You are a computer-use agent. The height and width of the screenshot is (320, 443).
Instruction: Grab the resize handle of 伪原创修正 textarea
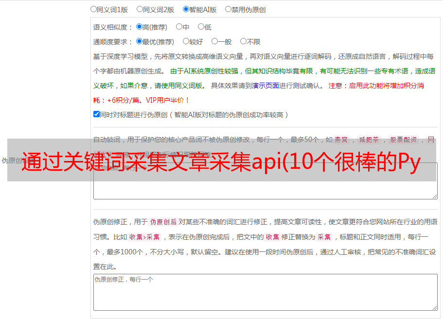[x=434, y=307]
